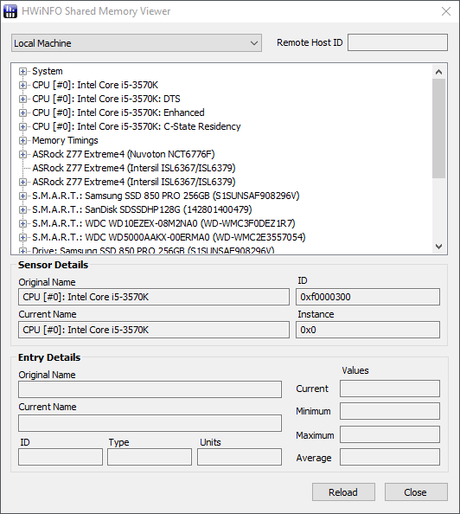Select CPU [#0]: Intel Core i5-3570K row

(95, 85)
